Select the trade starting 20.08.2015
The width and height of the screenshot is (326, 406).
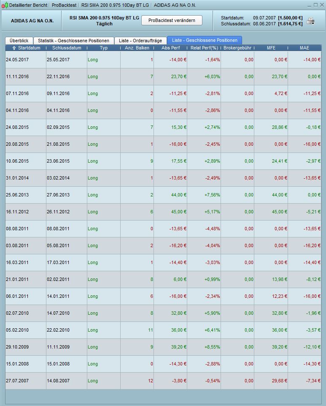[163, 144]
